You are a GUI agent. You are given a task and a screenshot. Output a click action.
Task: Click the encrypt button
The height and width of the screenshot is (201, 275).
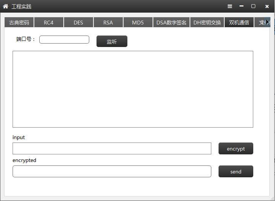(236, 149)
